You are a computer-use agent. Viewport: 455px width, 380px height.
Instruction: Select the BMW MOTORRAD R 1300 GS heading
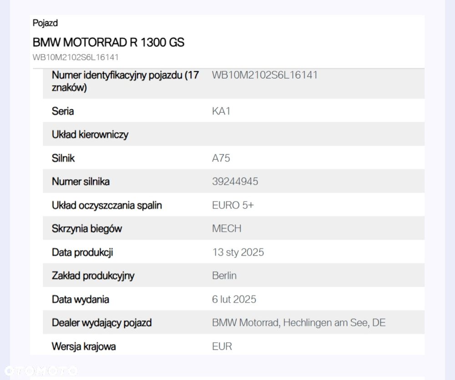(108, 42)
